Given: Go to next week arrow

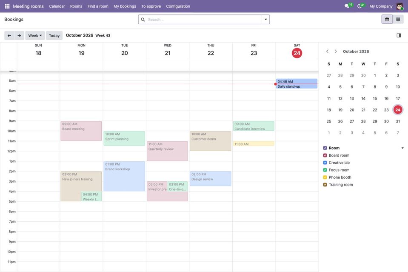Looking at the screenshot, I should (19, 35).
